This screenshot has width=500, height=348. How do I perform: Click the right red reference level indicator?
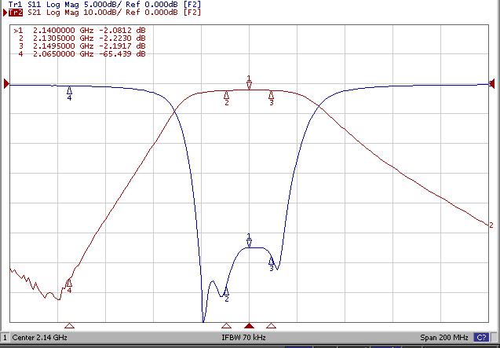tap(491, 83)
